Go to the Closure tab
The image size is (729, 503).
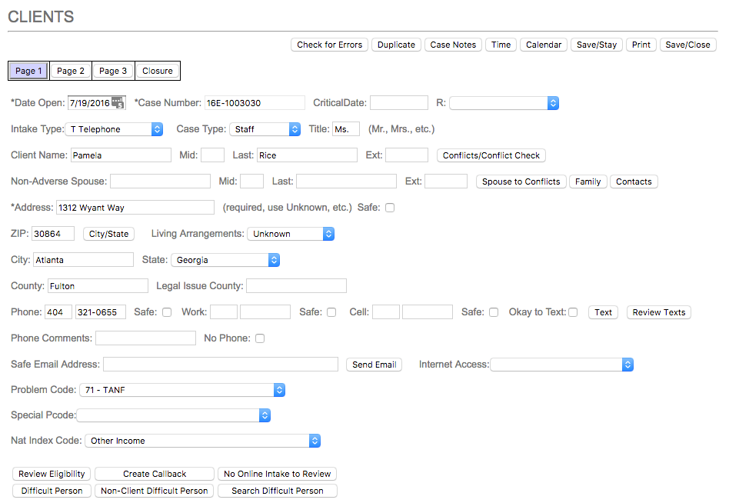point(158,71)
